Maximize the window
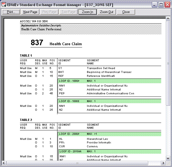Viewport: 172px width, 167px height. (x=161, y=5)
